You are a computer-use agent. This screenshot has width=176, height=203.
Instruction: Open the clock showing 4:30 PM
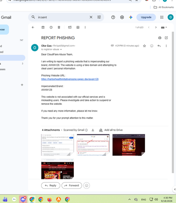point(167,199)
